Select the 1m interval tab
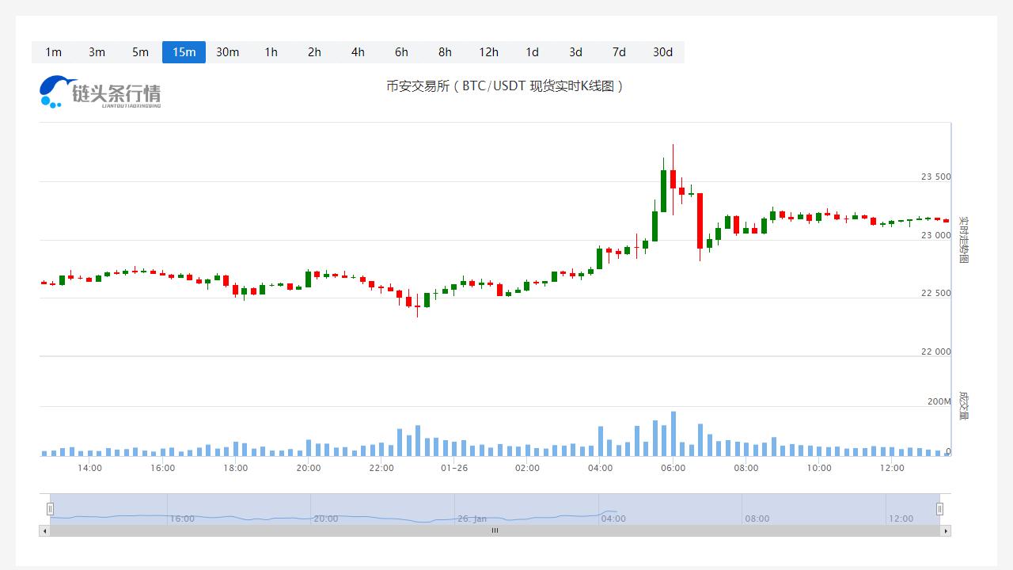 pos(53,52)
